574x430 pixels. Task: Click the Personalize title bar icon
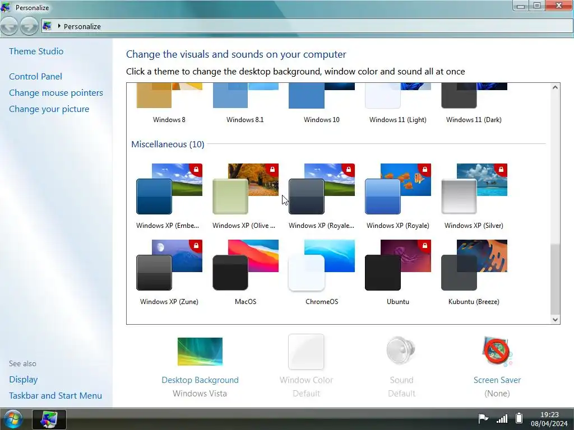[x=6, y=7]
